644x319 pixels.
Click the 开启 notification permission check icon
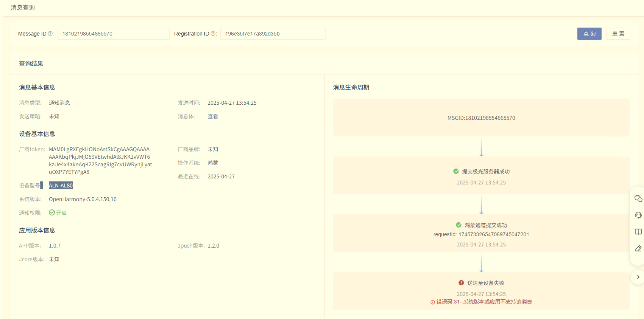(52, 213)
